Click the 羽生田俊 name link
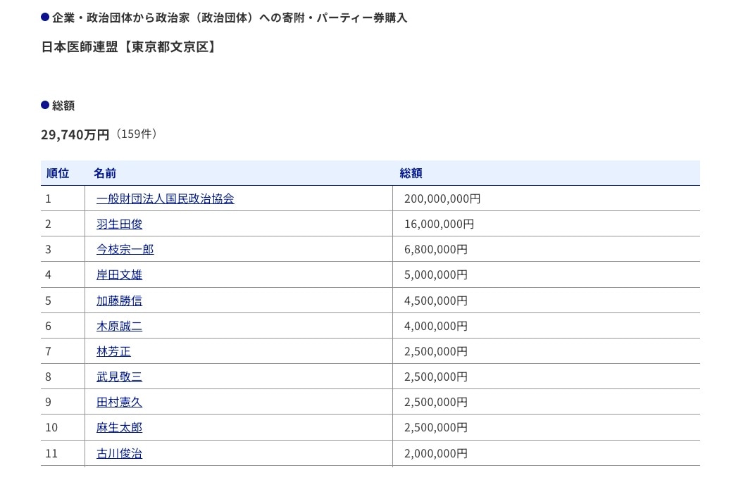 [x=119, y=224]
